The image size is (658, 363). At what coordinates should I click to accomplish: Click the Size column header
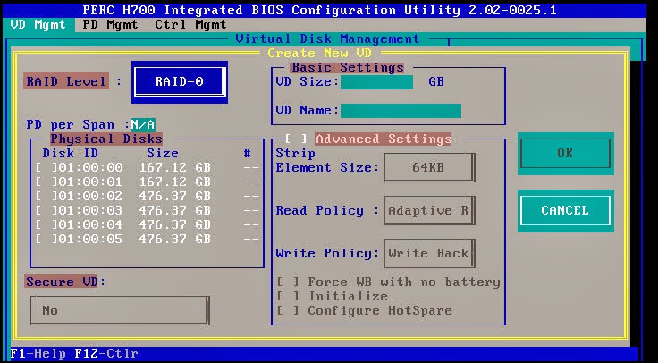click(x=163, y=153)
